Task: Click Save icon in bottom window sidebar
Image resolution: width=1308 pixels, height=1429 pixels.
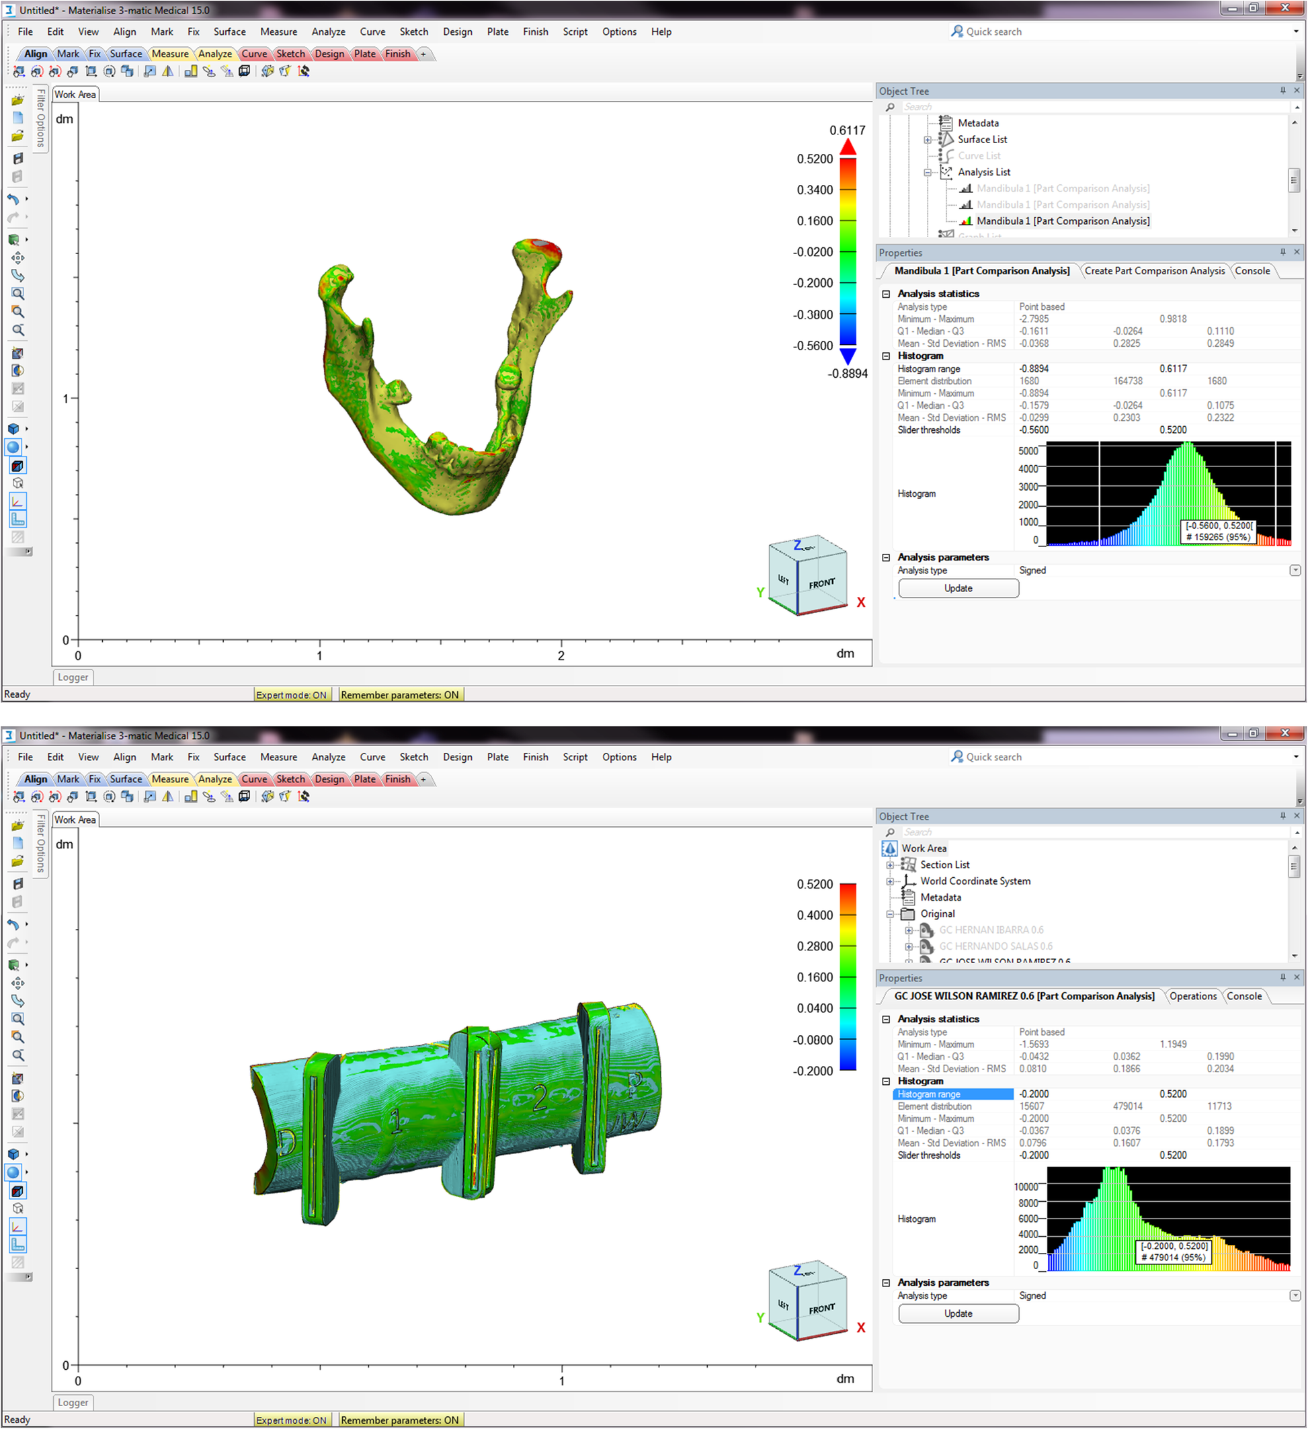Action: [17, 884]
